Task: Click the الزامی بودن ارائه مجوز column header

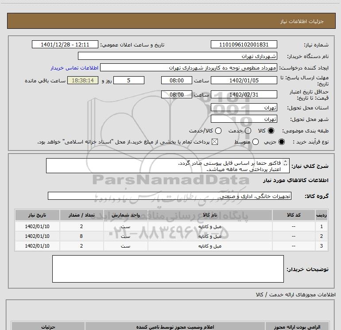Action: click(x=297, y=327)
